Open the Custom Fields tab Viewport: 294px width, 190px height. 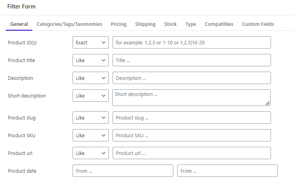tap(258, 24)
